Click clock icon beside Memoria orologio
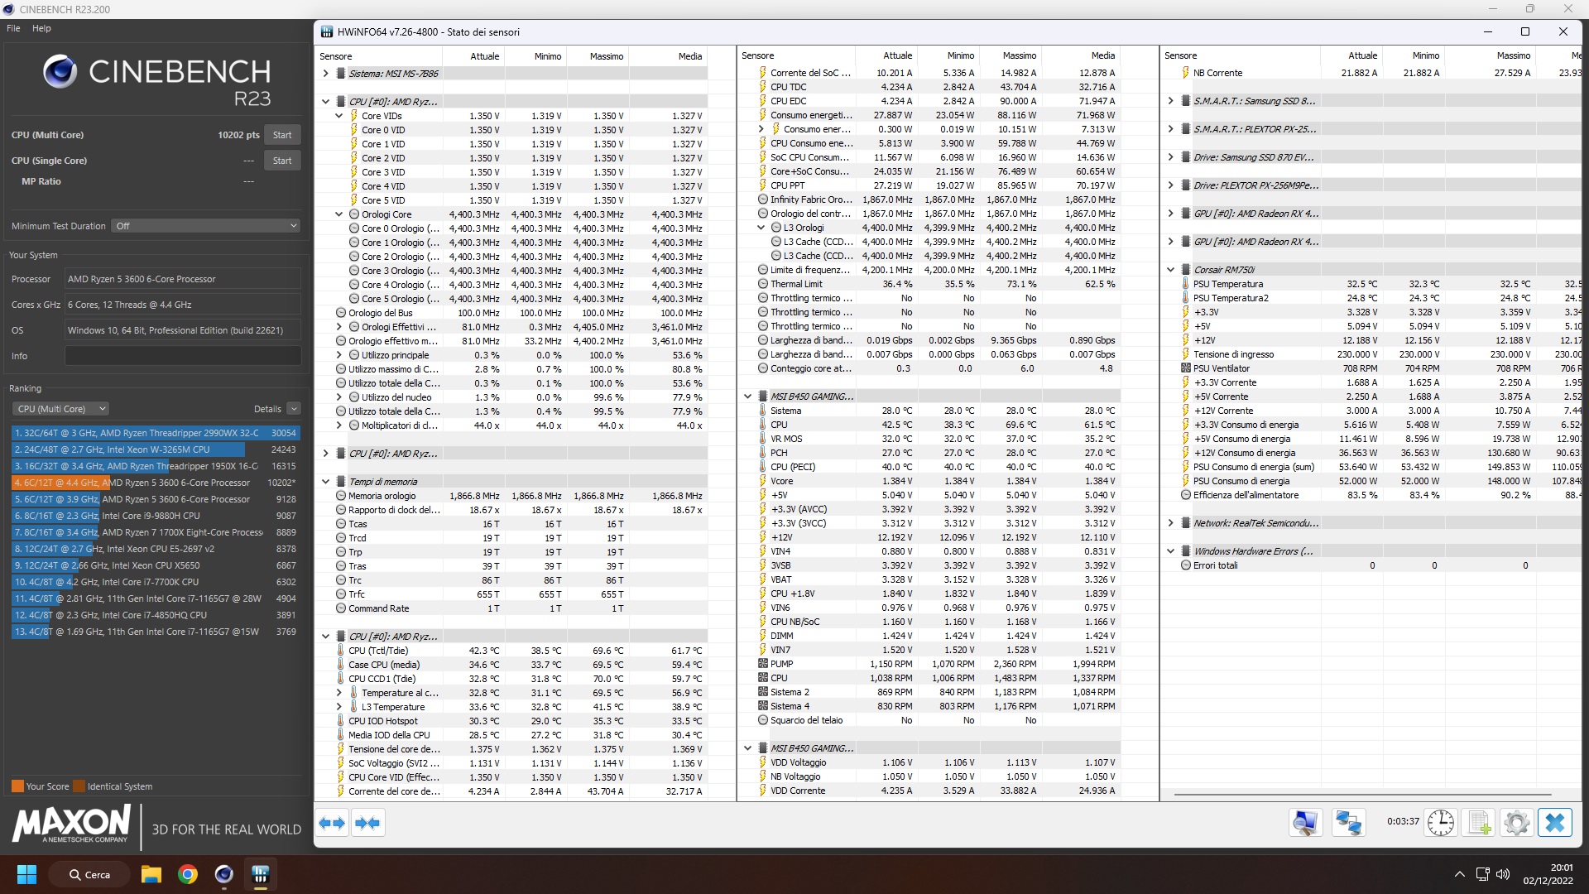Image resolution: width=1589 pixels, height=894 pixels. pos(340,496)
